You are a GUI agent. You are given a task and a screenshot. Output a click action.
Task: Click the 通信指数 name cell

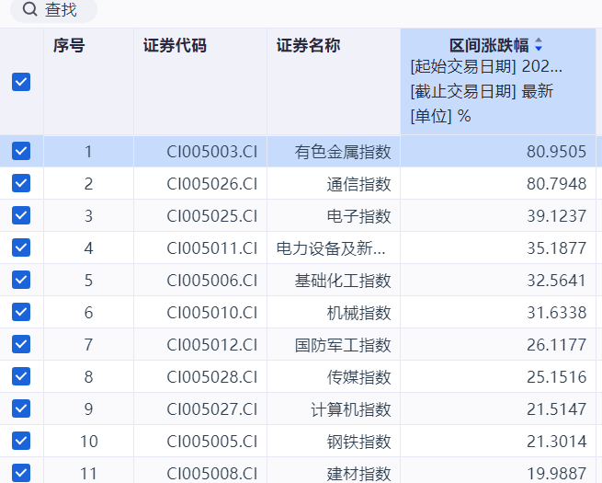point(334,184)
